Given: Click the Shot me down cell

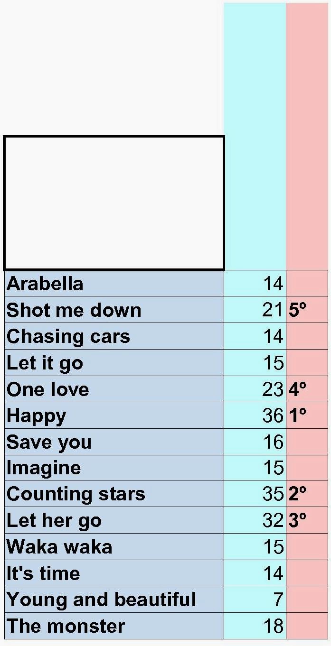Looking at the screenshot, I should (x=114, y=310).
